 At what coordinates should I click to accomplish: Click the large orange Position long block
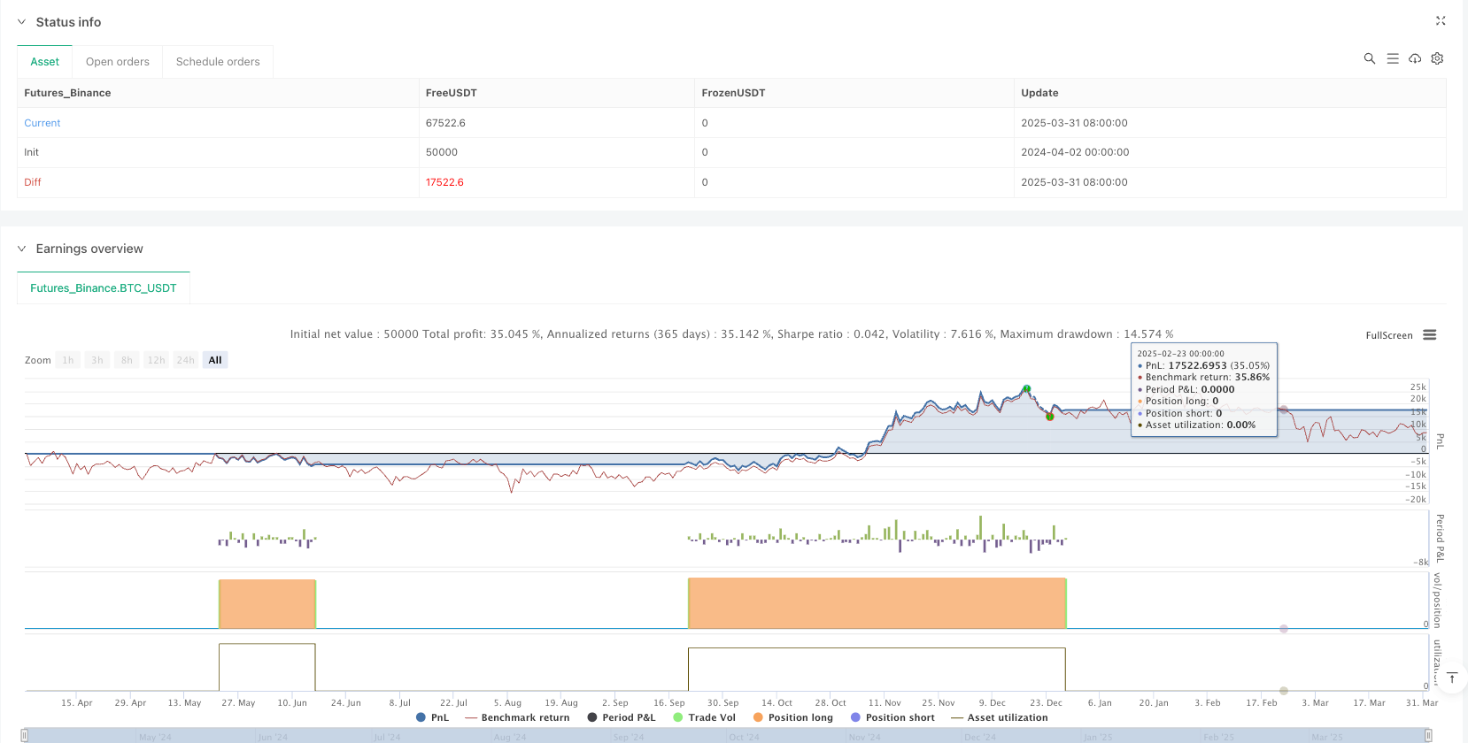[877, 603]
